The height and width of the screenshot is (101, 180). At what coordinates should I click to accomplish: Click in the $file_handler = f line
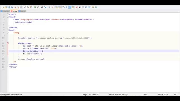(x=33, y=51)
